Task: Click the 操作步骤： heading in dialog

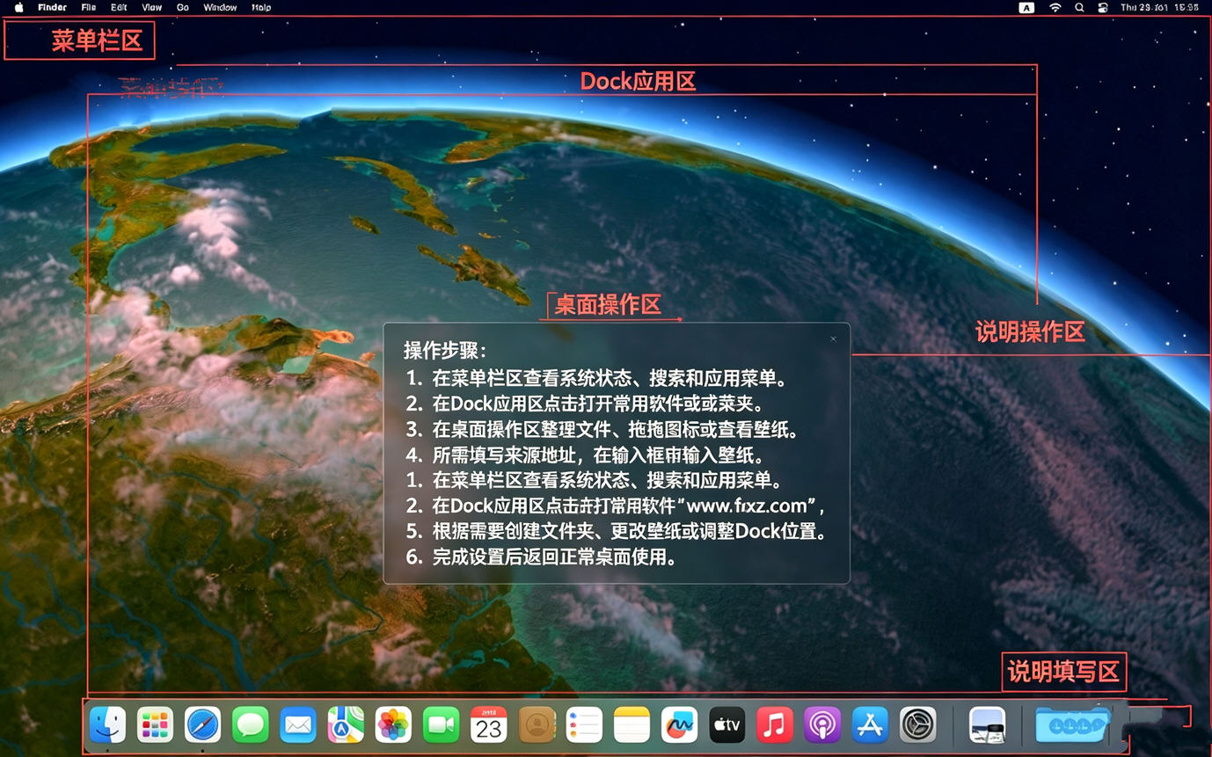Action: click(x=445, y=350)
